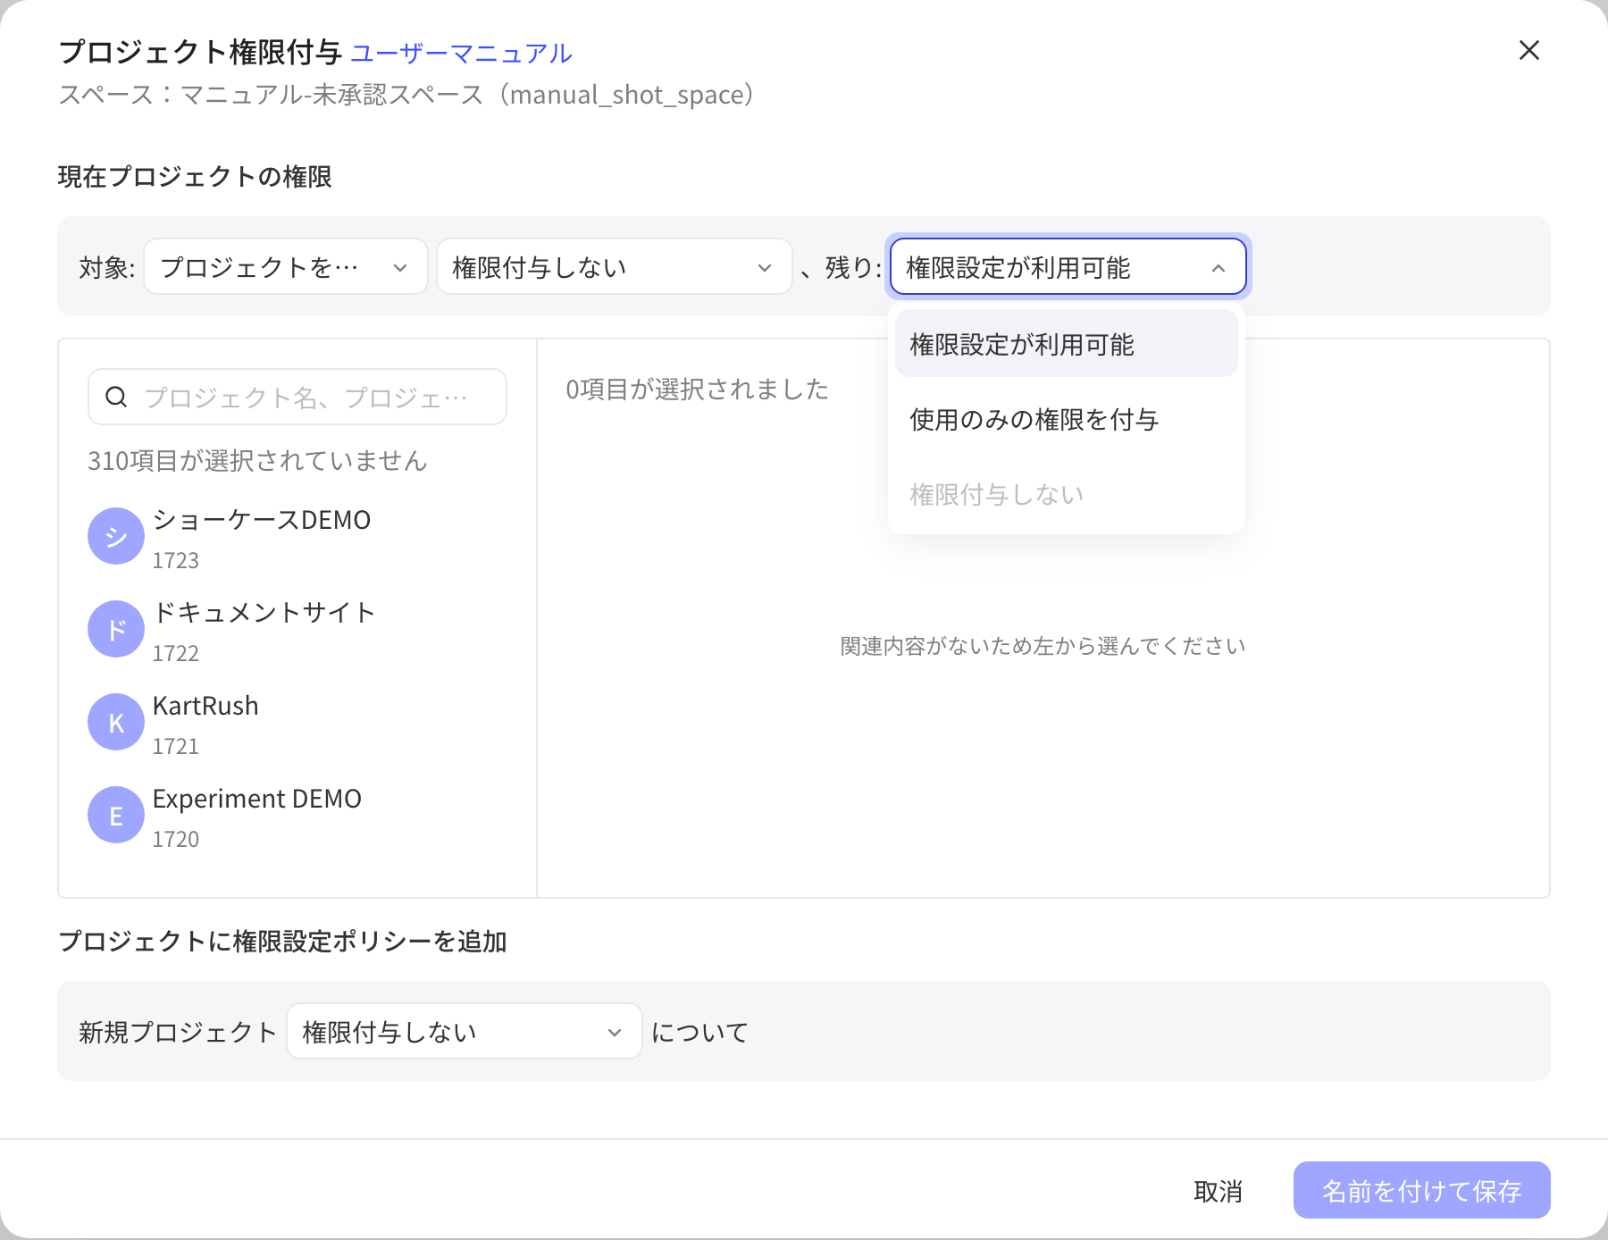Select disabled 権限付与しない list option
This screenshot has height=1240, width=1608.
tap(1066, 494)
